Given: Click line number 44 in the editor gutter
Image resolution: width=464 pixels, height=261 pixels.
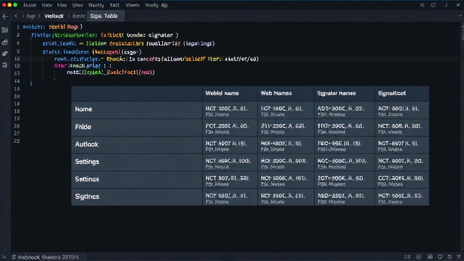Looking at the screenshot, I should (17, 81).
